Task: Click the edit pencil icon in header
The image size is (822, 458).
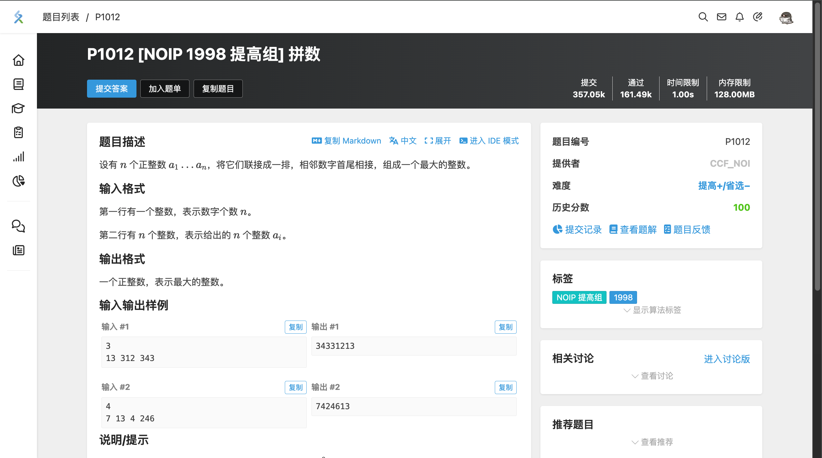Action: tap(758, 17)
